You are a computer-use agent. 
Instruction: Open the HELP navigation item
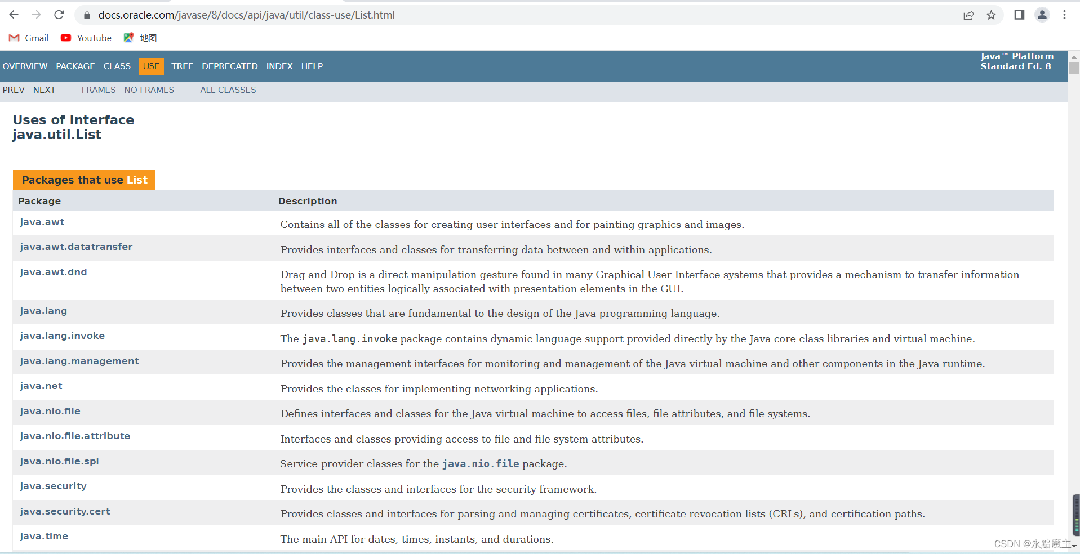point(312,66)
